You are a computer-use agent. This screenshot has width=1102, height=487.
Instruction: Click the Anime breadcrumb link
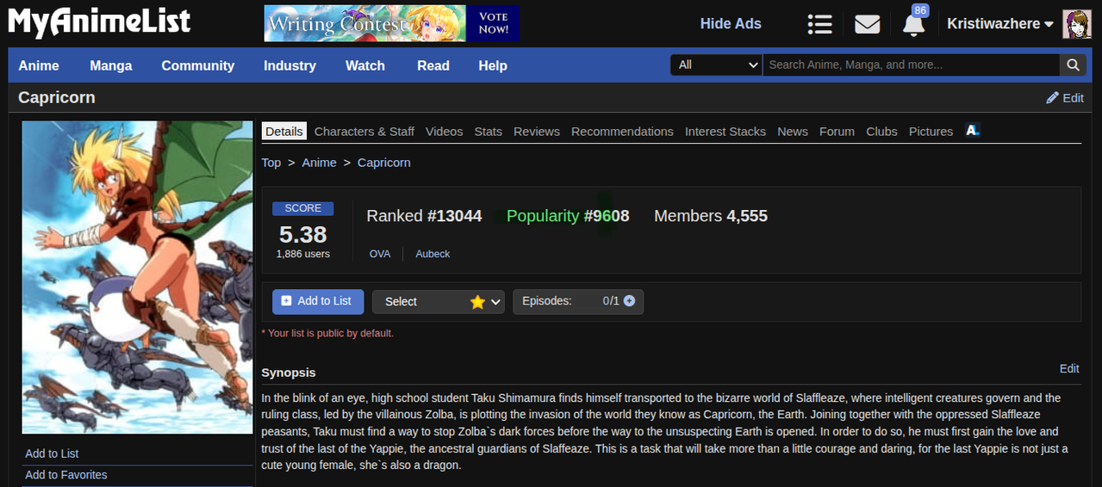click(x=319, y=162)
